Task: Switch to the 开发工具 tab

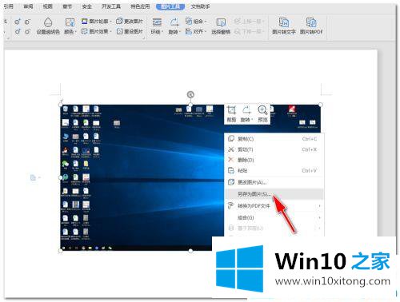Action: [x=111, y=6]
